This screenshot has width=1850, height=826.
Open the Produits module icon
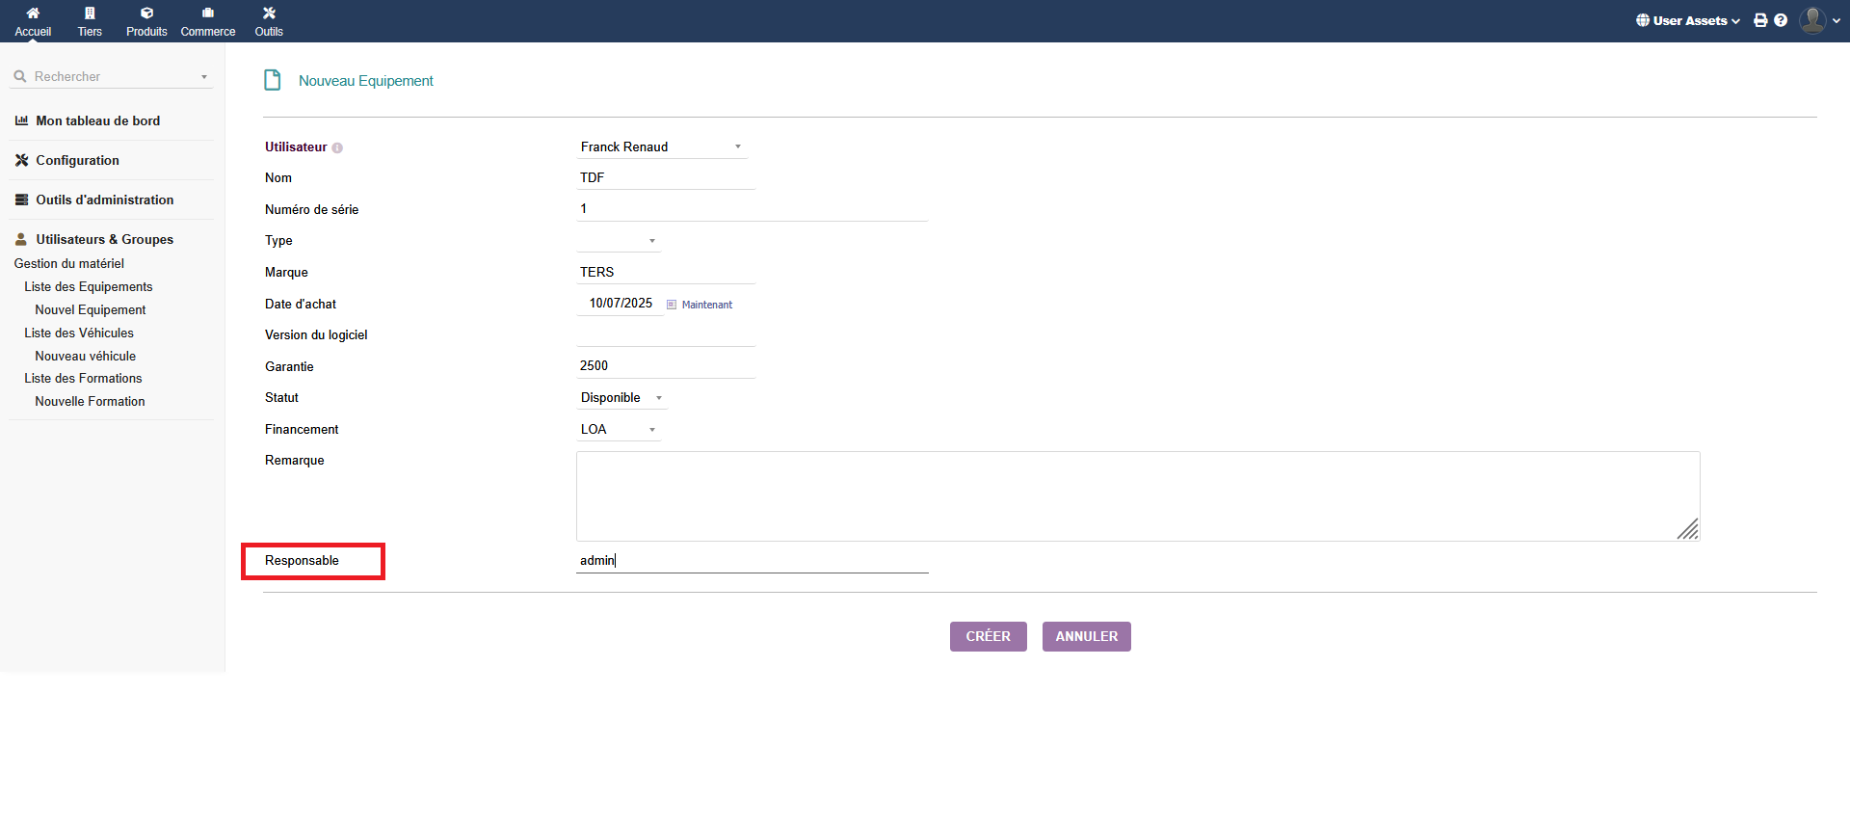pyautogui.click(x=146, y=13)
